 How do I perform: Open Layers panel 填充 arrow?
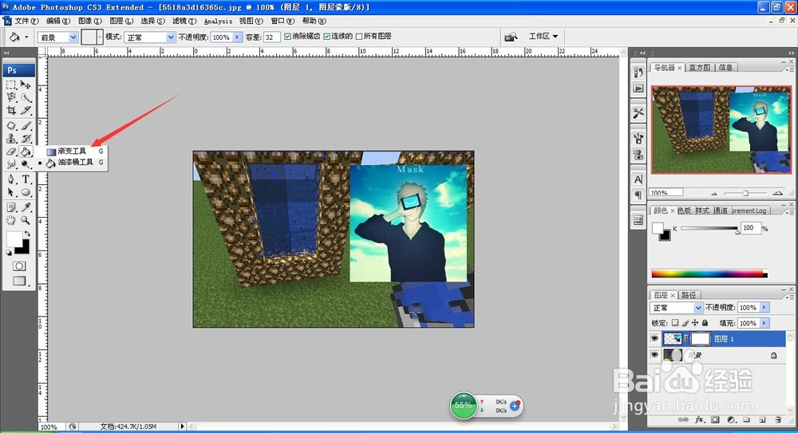(764, 323)
